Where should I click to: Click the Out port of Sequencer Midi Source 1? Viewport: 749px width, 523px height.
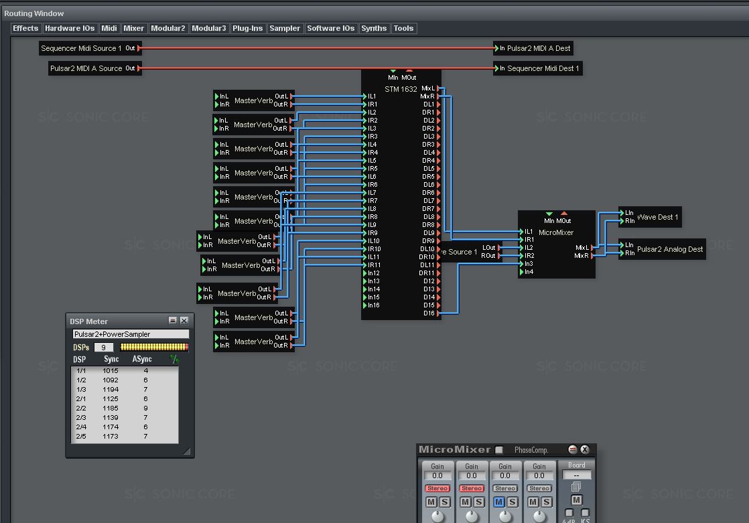pos(138,48)
